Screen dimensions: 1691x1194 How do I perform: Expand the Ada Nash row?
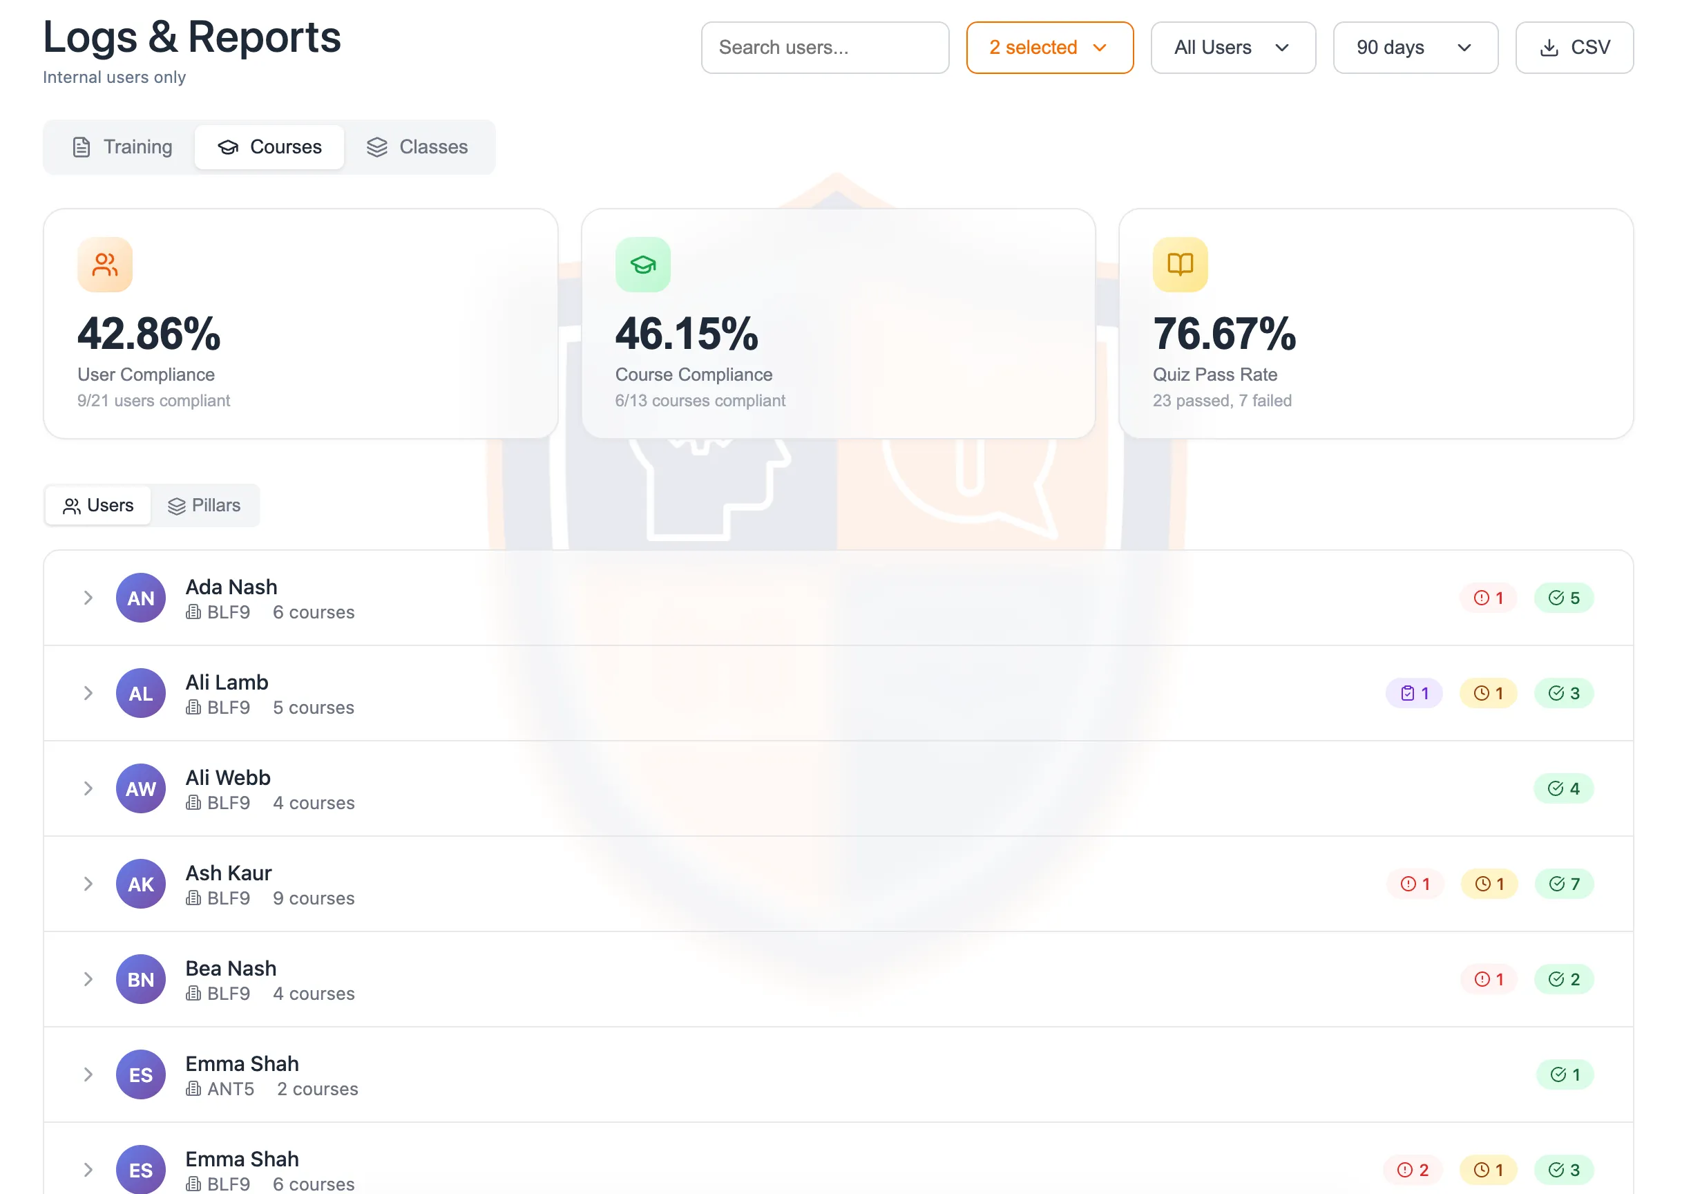point(88,598)
